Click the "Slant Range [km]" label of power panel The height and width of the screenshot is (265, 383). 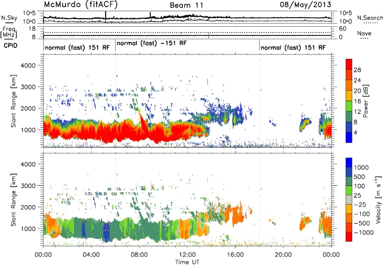[x=13, y=101]
